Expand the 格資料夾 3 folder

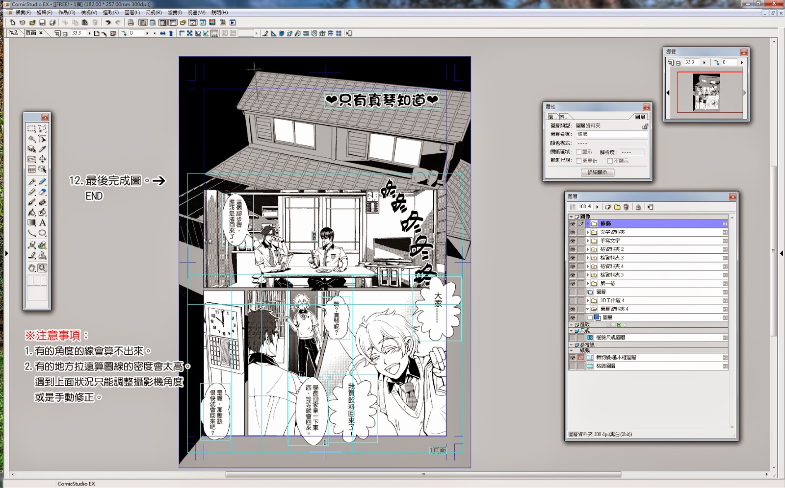(x=588, y=258)
